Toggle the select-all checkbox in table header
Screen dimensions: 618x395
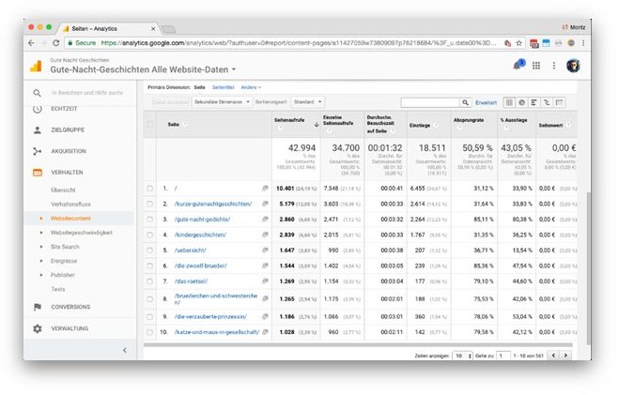coord(149,124)
